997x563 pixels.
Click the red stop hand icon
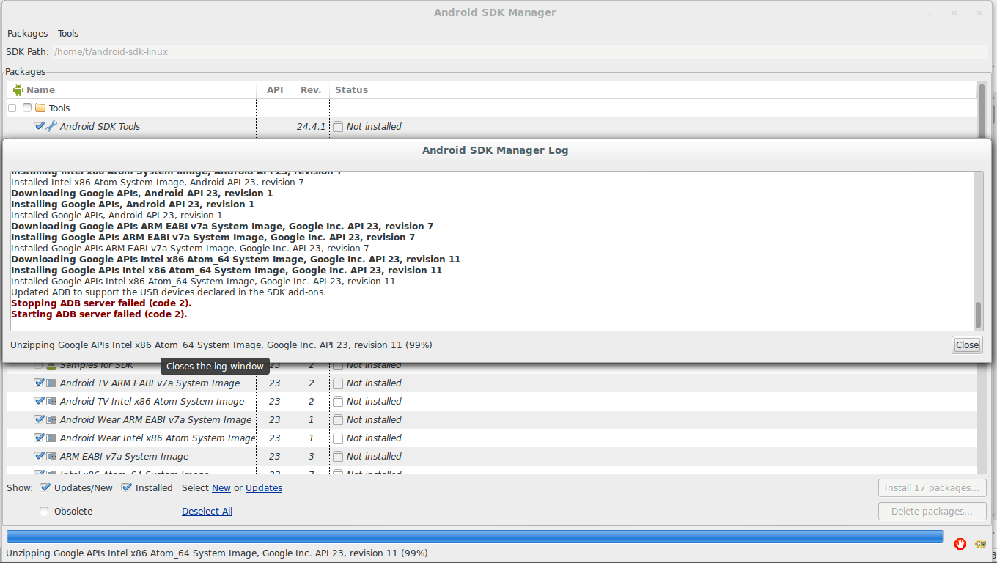tap(960, 543)
